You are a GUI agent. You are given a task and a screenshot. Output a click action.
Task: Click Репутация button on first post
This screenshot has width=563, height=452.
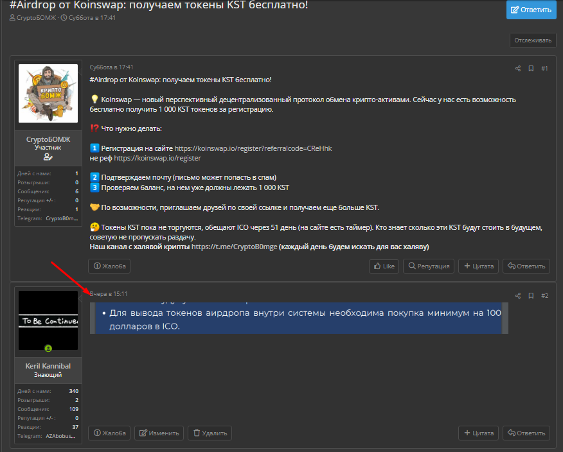(x=429, y=266)
